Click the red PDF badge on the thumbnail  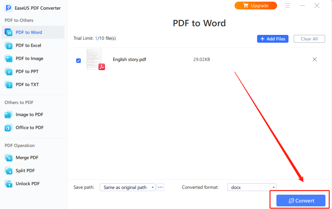coord(102,67)
